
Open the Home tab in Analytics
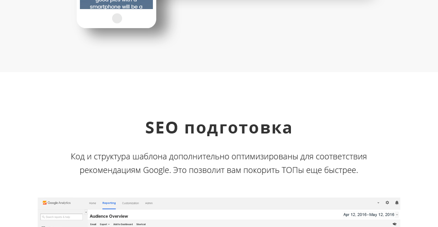tap(93, 203)
